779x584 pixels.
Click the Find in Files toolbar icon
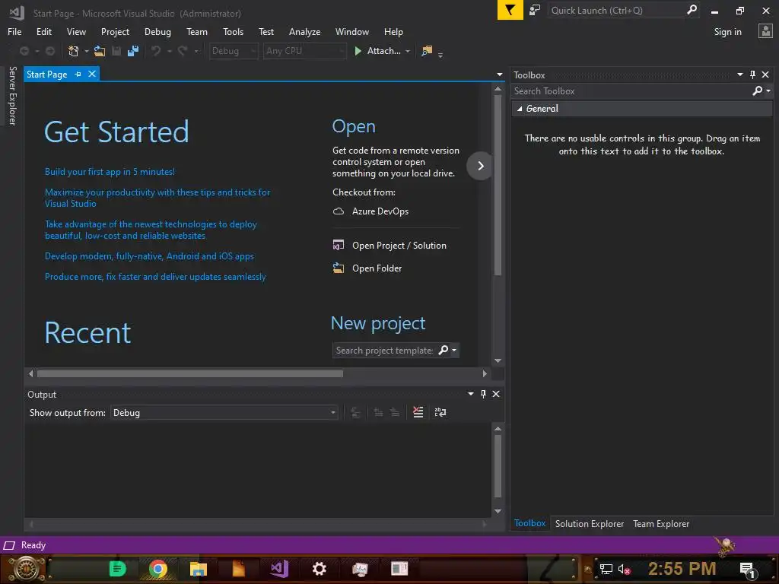[x=427, y=51]
